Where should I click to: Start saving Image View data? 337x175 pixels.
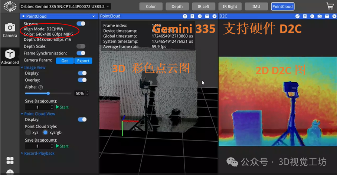[x=62, y=107]
